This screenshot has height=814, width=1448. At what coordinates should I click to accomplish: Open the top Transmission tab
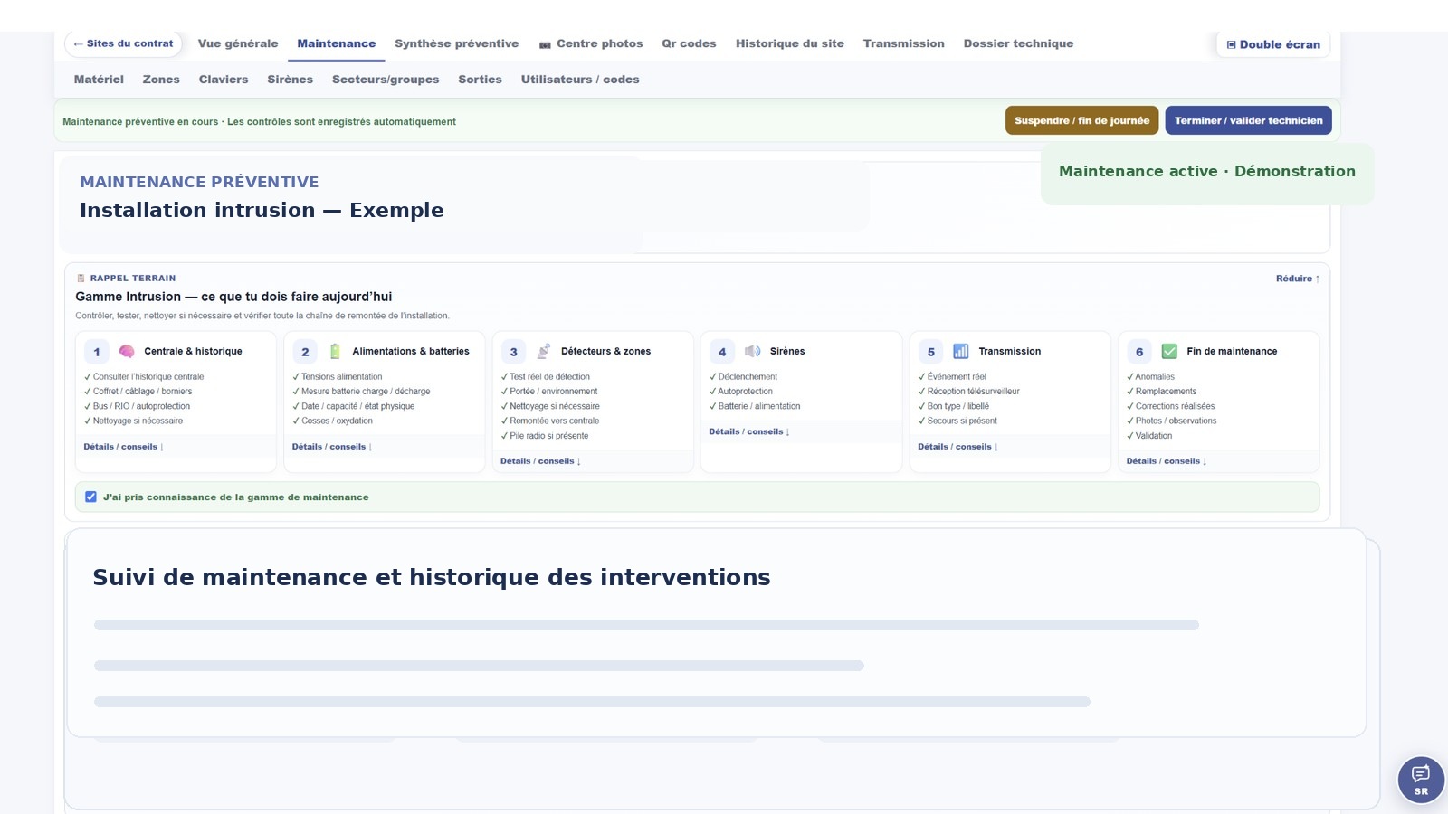[903, 43]
